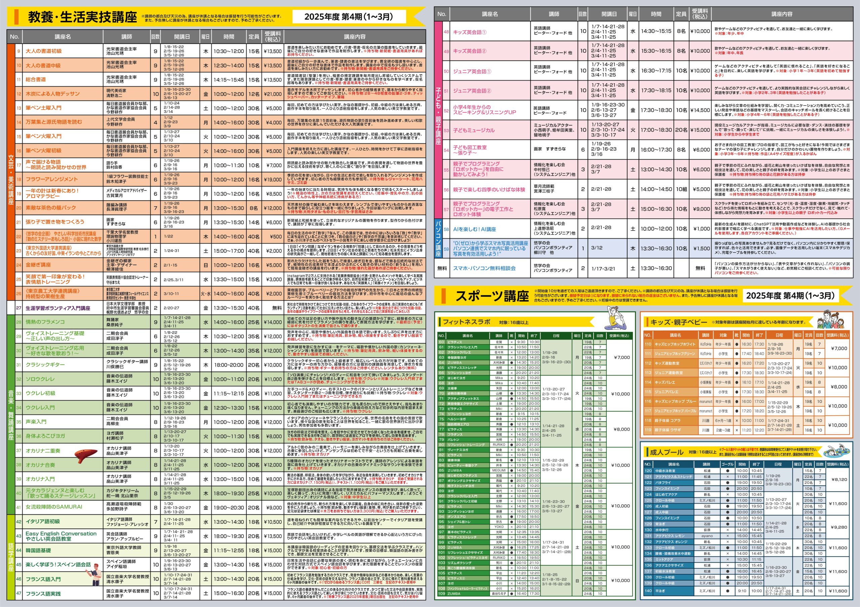Click shoe dot for キッズヒップホップホワイト row 110
The height and width of the screenshot is (607, 860).
point(736,344)
